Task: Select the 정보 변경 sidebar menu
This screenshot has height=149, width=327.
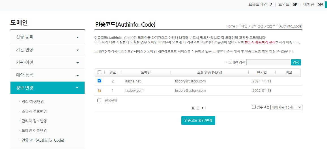Action: click(48, 88)
